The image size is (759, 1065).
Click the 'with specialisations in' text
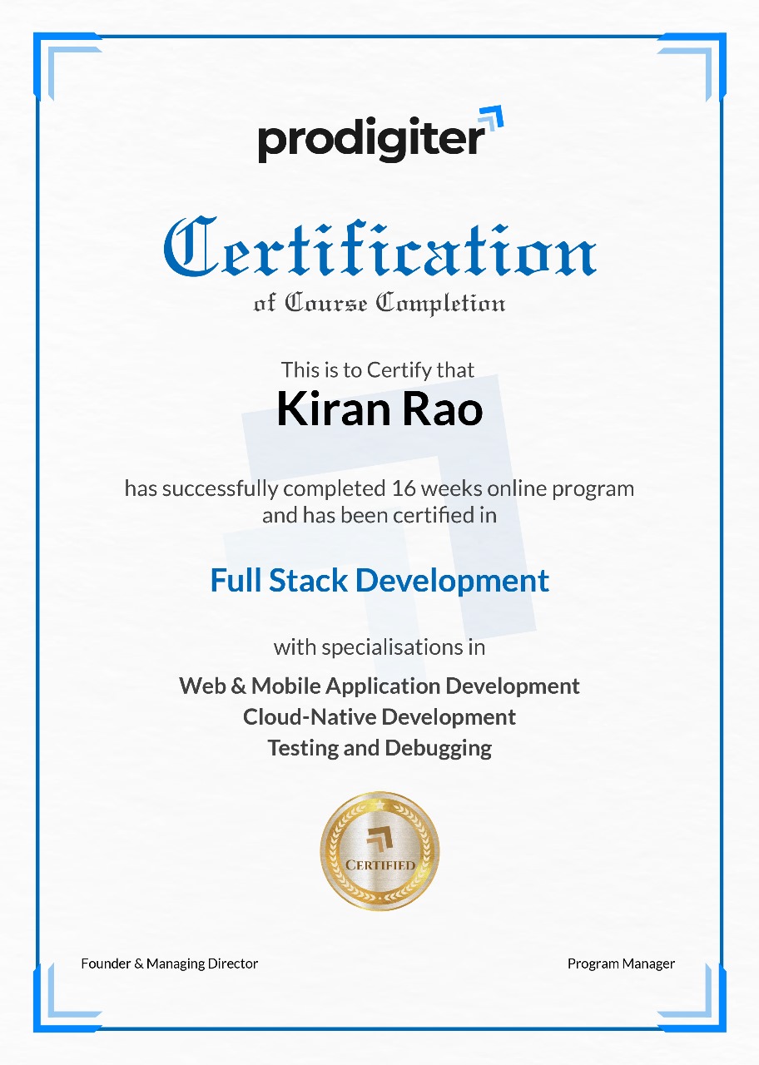pyautogui.click(x=379, y=646)
